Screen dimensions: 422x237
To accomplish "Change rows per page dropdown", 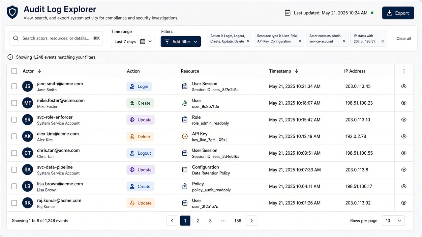I will 393,221.
